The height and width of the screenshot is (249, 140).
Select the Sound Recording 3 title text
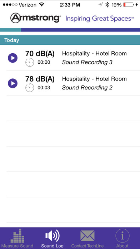click(x=87, y=62)
